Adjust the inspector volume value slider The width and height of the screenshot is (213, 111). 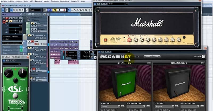[x=15, y=26]
